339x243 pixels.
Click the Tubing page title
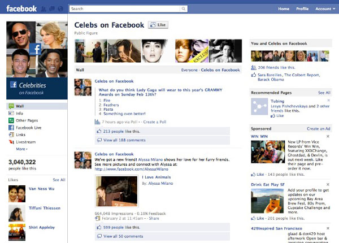(x=277, y=101)
